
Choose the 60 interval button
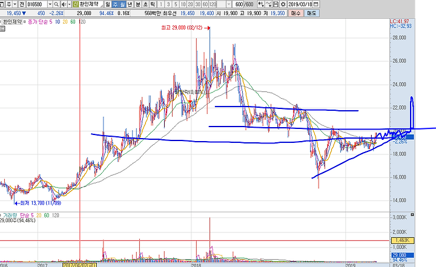(205, 4)
